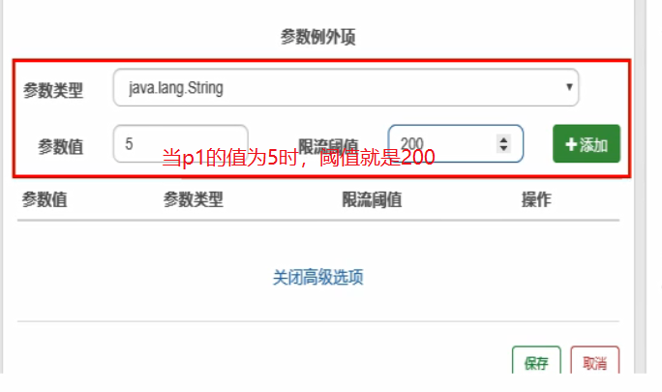Open the 参数类型 java.lang.String dropdown
The height and width of the screenshot is (392, 662).
tap(346, 87)
